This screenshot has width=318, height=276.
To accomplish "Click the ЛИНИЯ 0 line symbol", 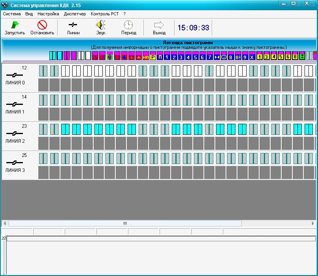I will [14, 75].
